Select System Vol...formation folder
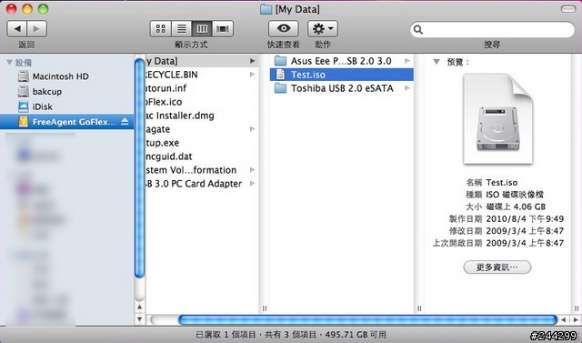Viewport: 582px width, 343px height. tap(202, 170)
